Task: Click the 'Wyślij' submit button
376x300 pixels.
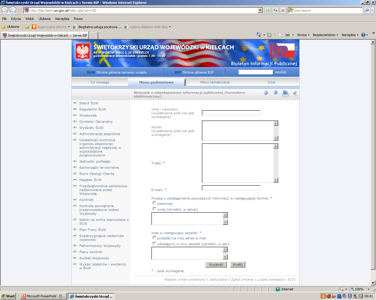Action: (x=238, y=265)
